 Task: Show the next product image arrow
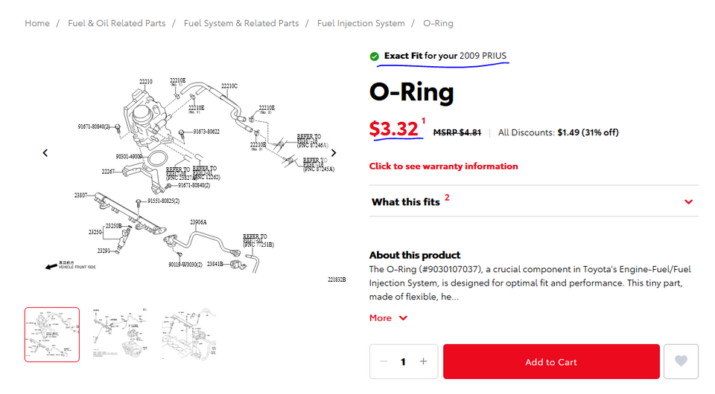(x=334, y=153)
